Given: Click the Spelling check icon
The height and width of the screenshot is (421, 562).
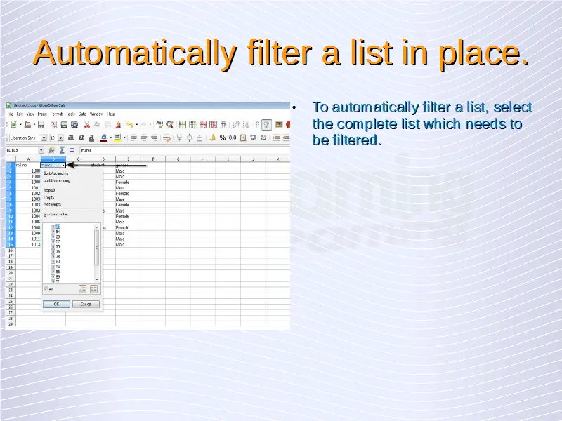Looking at the screenshot, I should tap(159, 125).
